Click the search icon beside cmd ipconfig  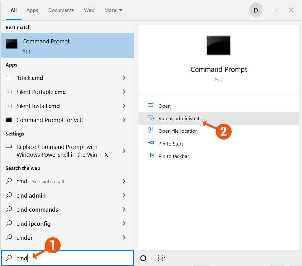[9, 224]
